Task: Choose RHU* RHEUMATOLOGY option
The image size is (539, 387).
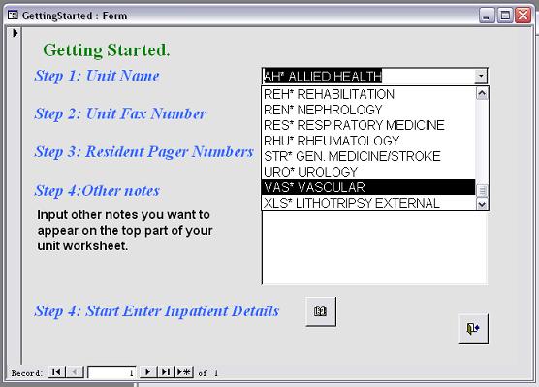Action: [x=368, y=141]
